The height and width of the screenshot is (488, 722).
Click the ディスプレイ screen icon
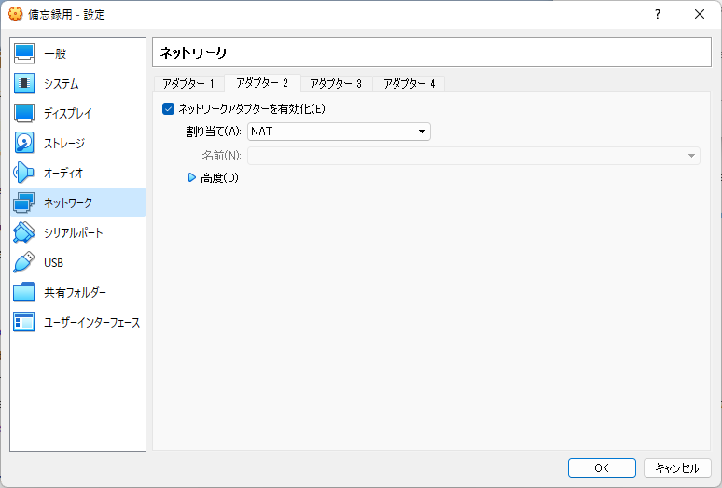pos(24,113)
